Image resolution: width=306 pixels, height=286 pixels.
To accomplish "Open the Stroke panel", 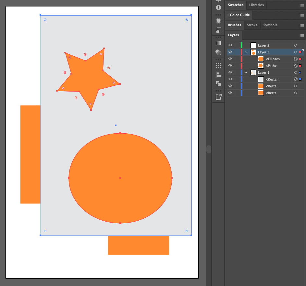I will pyautogui.click(x=252, y=25).
